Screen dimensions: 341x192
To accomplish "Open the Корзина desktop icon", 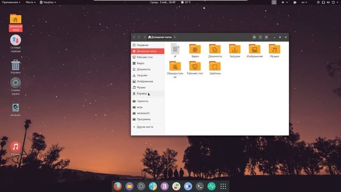I will 15,67.
